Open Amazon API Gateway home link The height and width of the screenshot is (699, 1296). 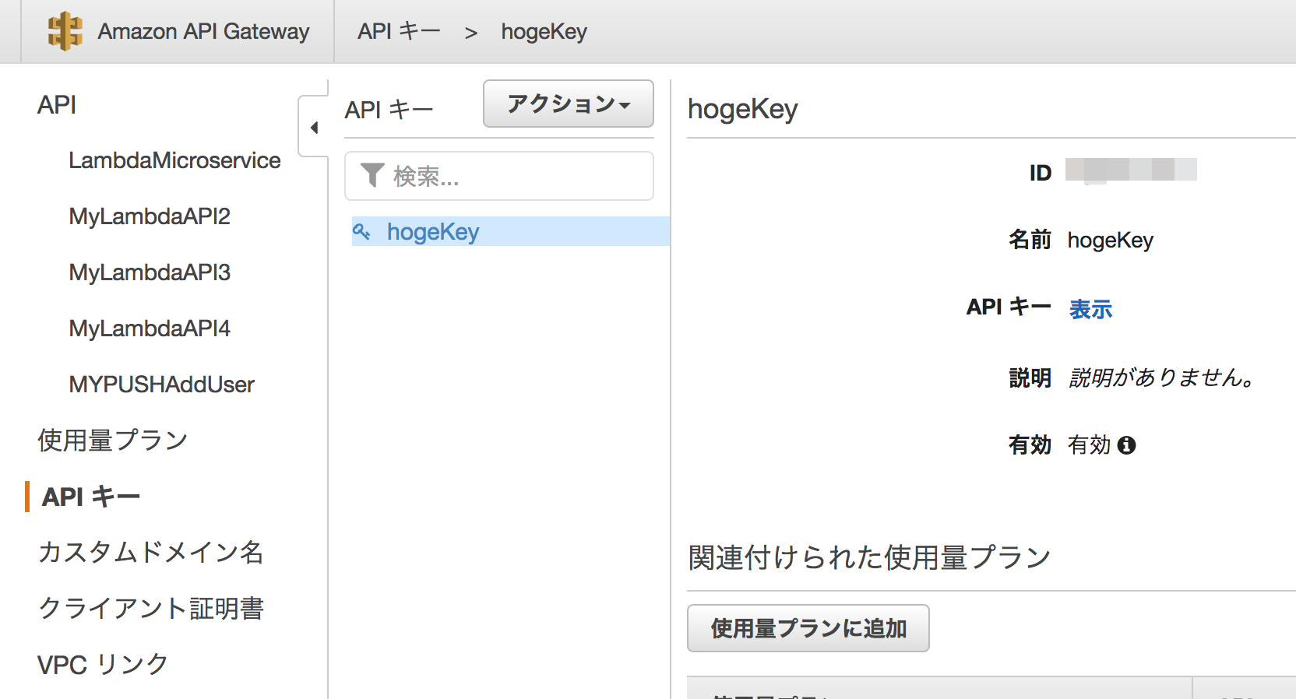(x=203, y=31)
